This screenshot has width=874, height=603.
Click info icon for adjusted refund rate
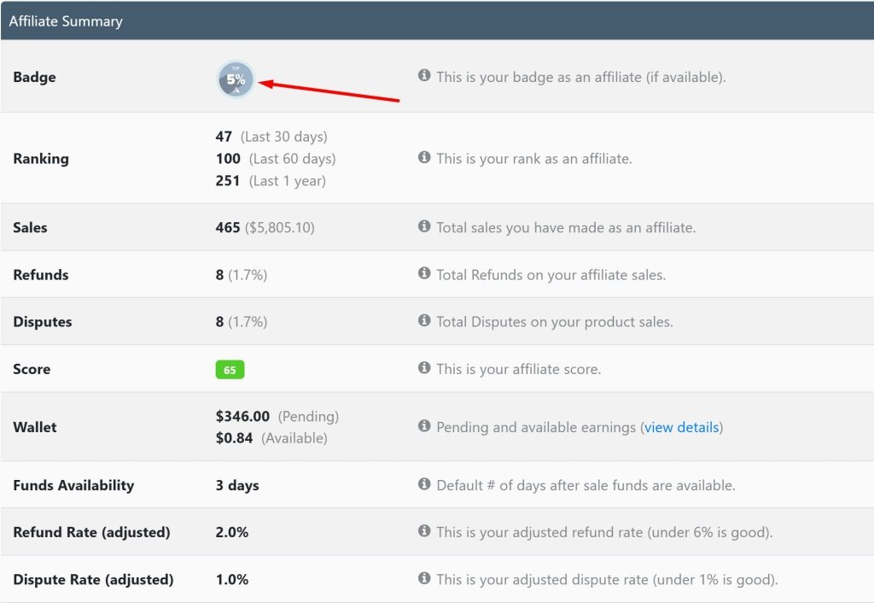click(x=424, y=530)
